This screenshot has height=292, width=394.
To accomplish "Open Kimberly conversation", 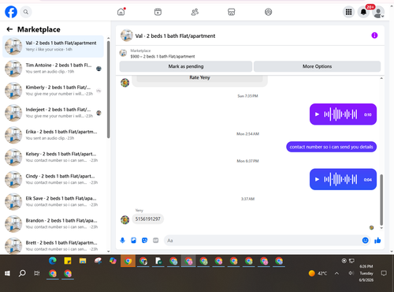I will click(x=53, y=91).
